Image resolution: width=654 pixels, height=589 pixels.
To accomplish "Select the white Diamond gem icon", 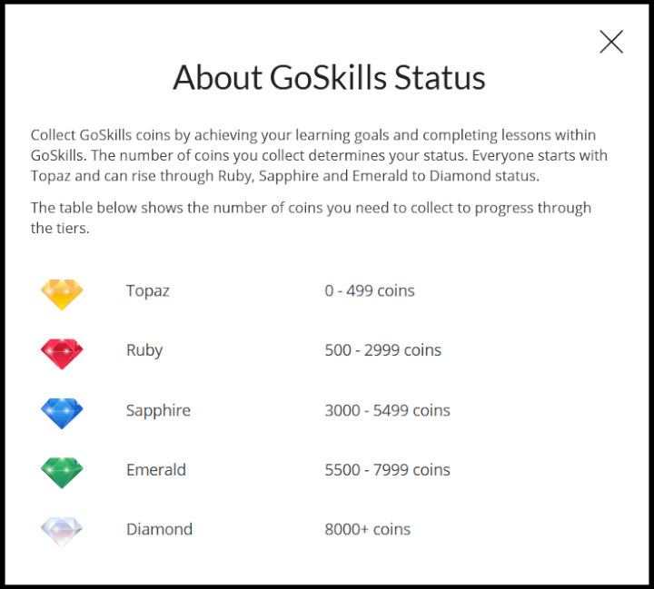I will 62,531.
